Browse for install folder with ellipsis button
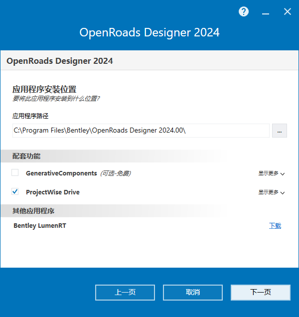Viewport: 299px width, 317px height. coord(280,131)
